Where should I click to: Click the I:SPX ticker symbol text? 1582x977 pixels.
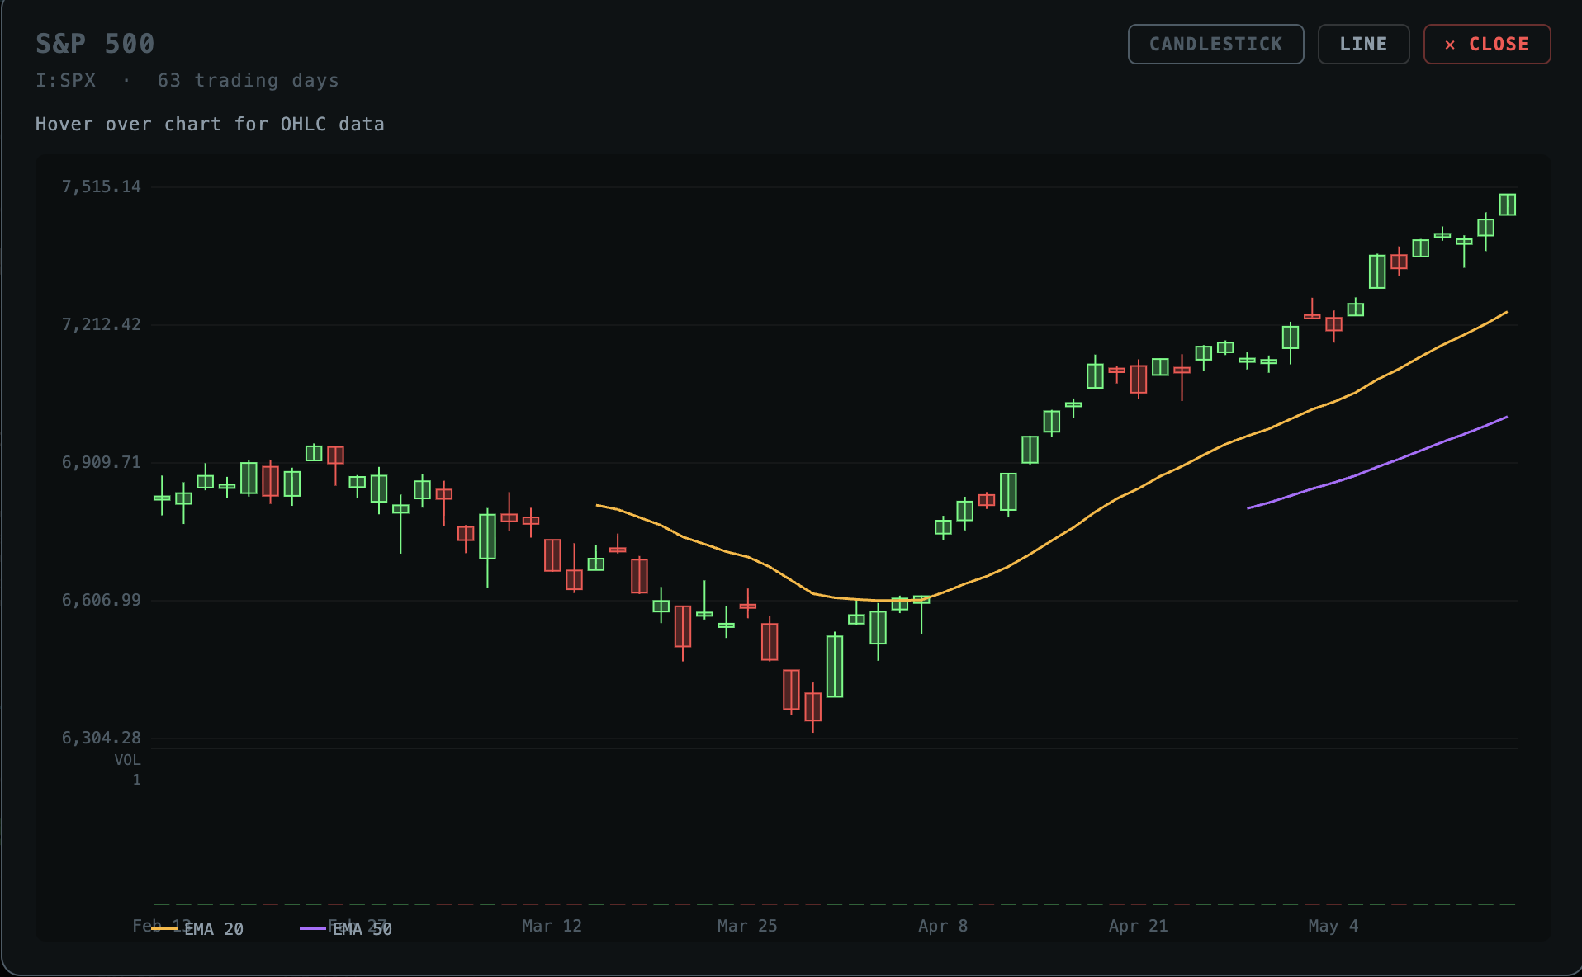click(65, 81)
